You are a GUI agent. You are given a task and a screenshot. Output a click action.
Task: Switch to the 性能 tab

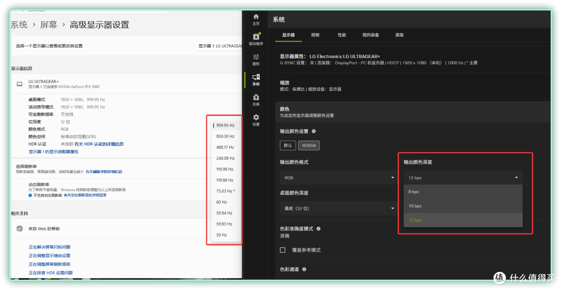[x=342, y=35]
